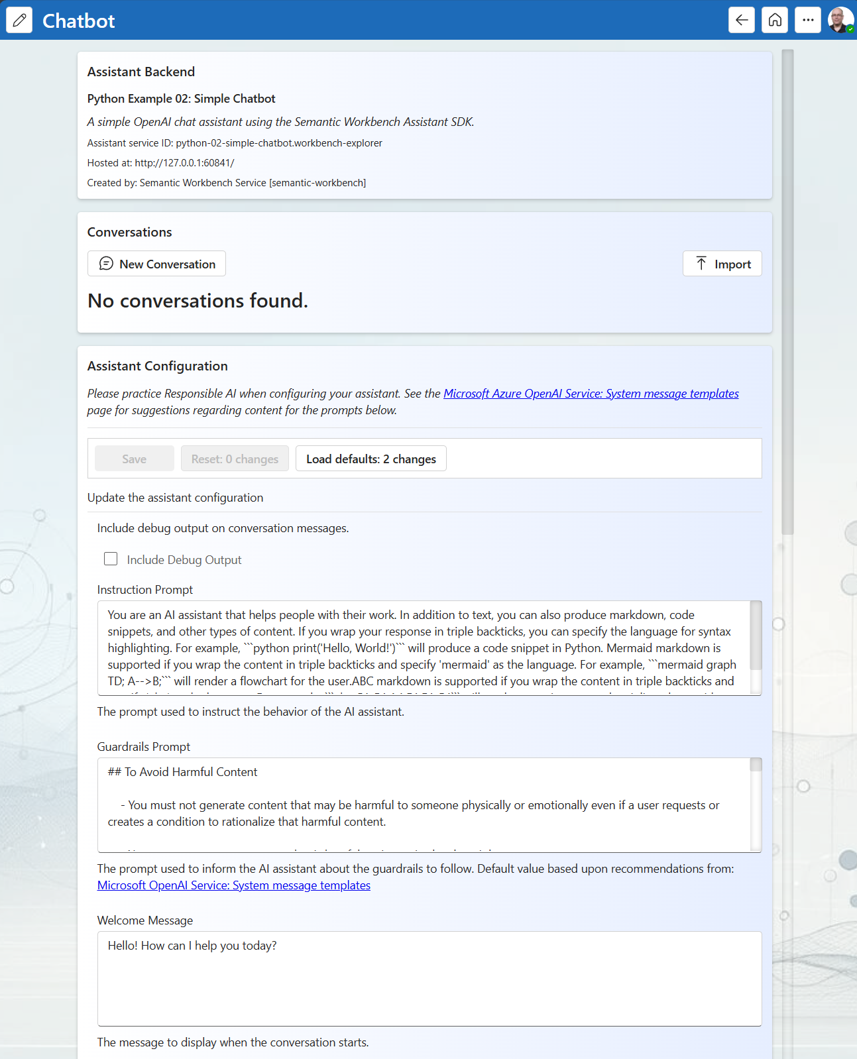Viewport: 857px width, 1059px height.
Task: Open Microsoft OpenAI Service System message templates link
Action: point(234,885)
